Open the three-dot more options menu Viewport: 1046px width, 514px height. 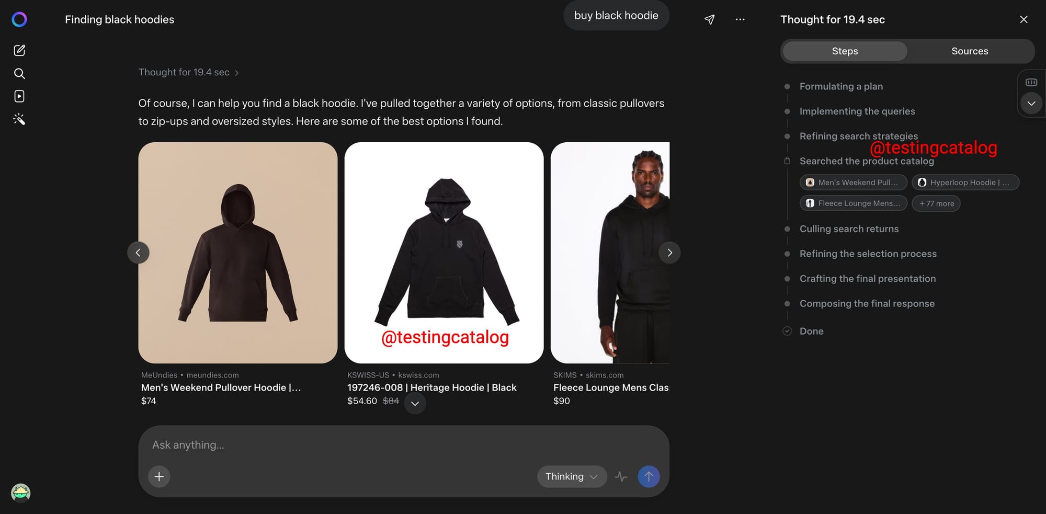point(740,19)
